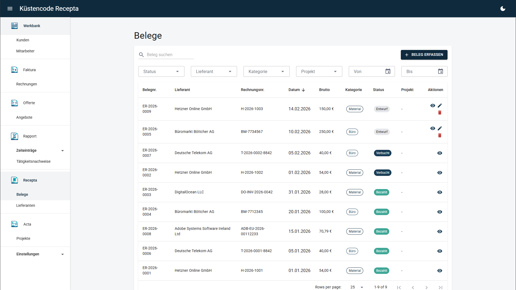Open the calendar picker in the Von field
This screenshot has width=516, height=290.
pos(388,71)
